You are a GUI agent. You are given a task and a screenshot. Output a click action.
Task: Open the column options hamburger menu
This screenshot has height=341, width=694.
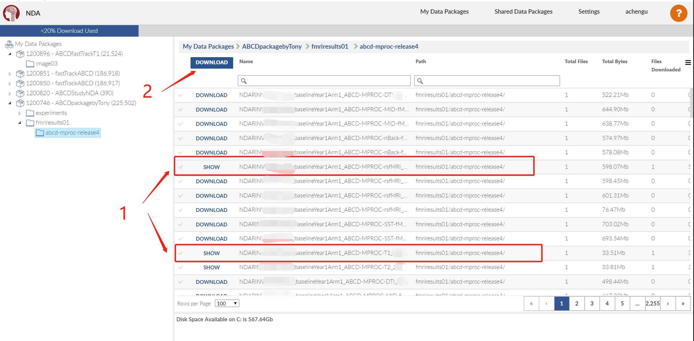[x=688, y=63]
